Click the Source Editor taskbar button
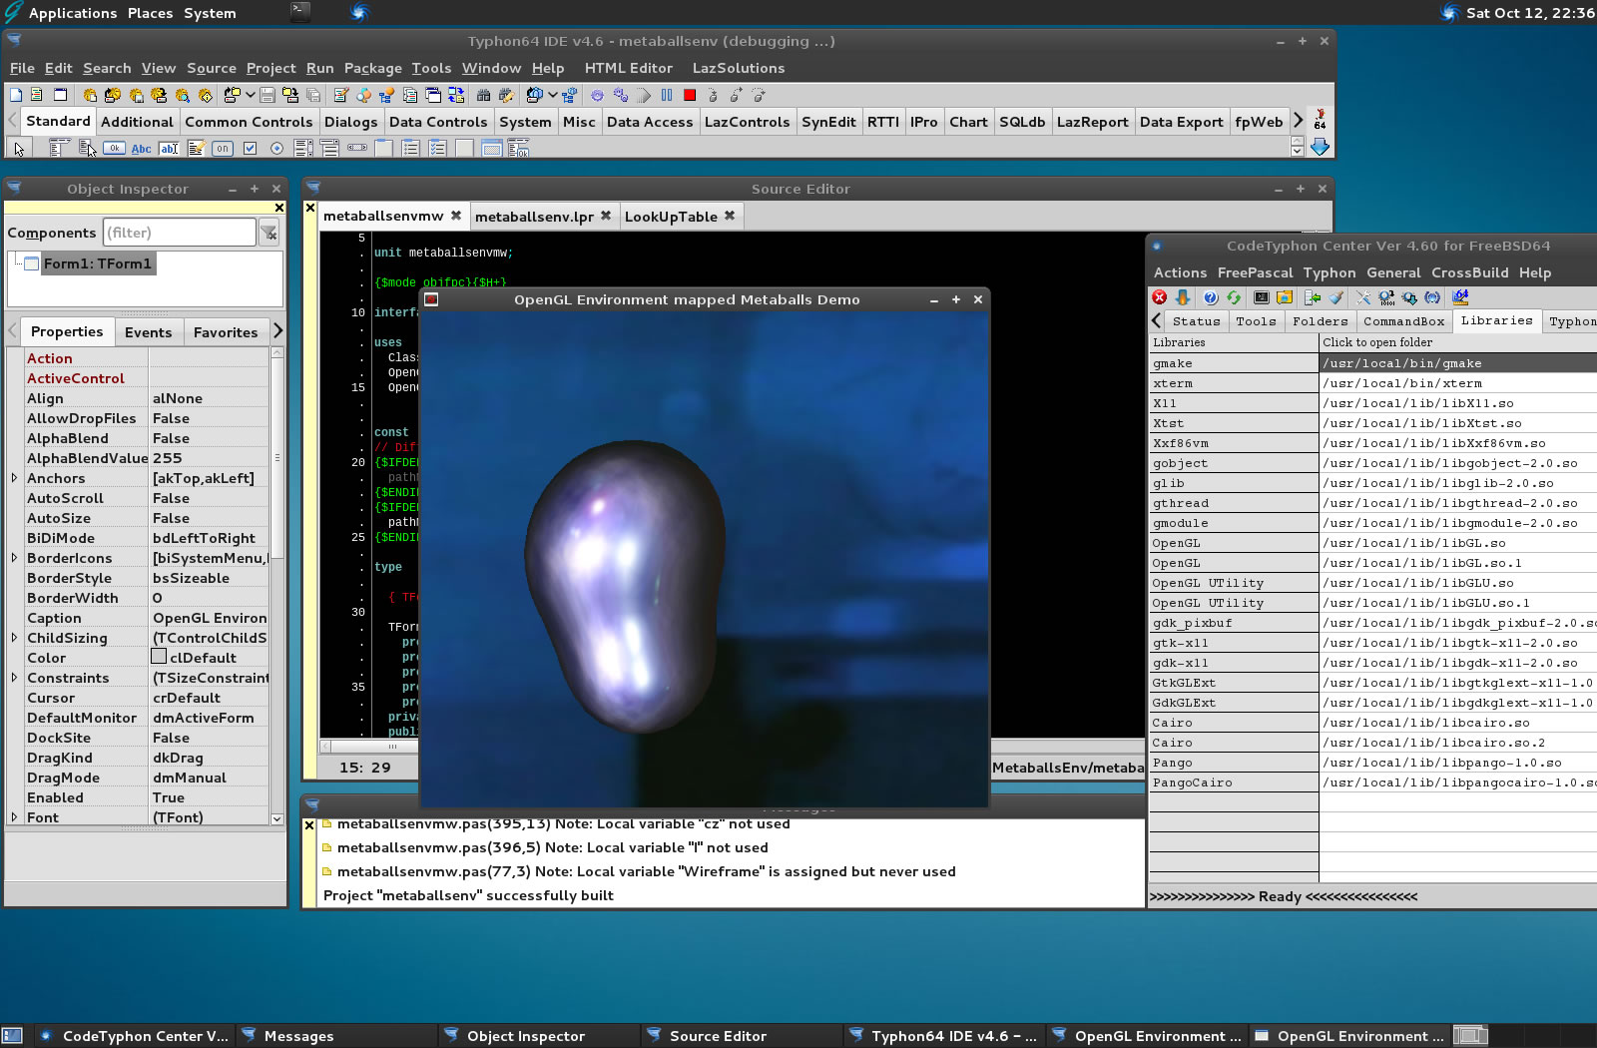The height and width of the screenshot is (1048, 1597). point(741,1036)
